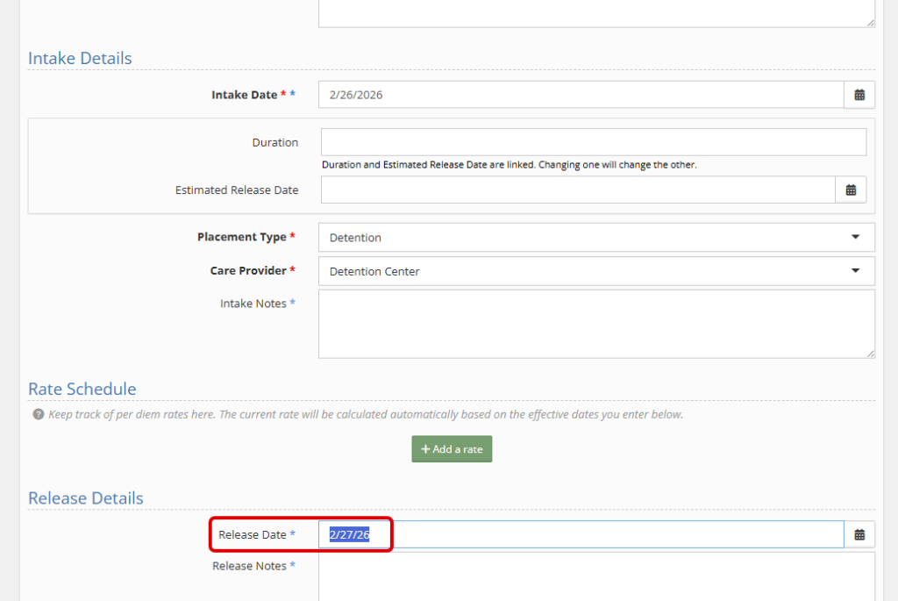Click the text area above Intake Details
The height and width of the screenshot is (601, 898).
click(x=595, y=12)
